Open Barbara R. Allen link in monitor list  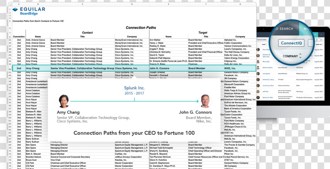point(268,97)
